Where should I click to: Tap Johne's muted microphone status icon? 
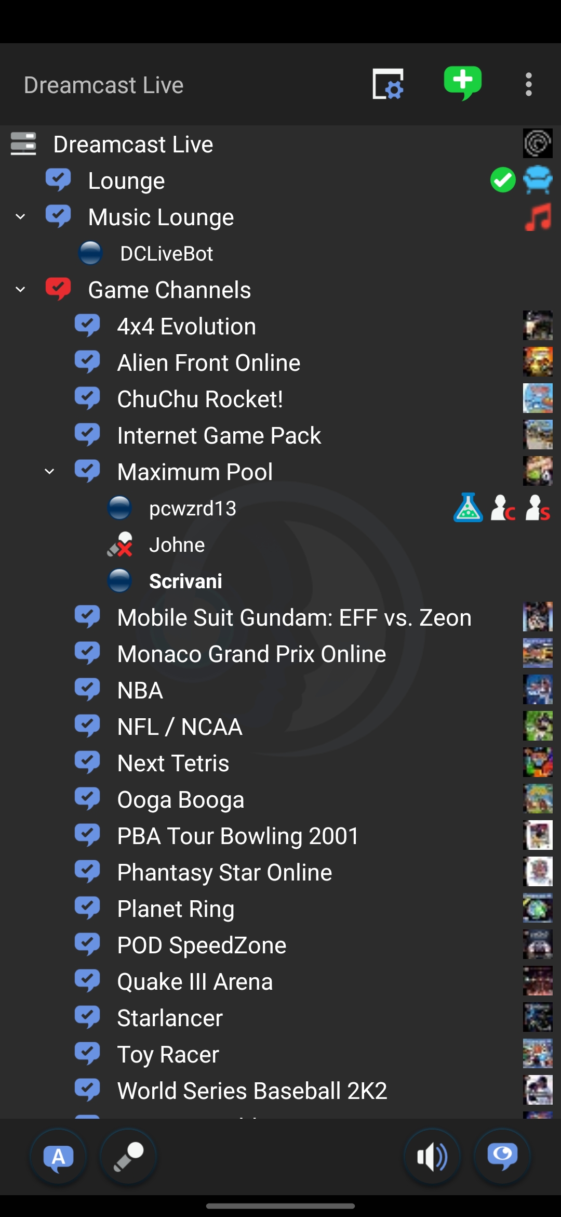coord(120,545)
